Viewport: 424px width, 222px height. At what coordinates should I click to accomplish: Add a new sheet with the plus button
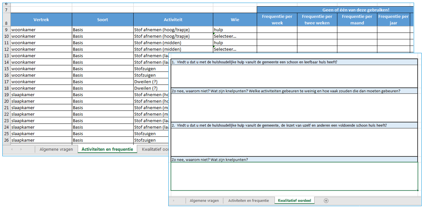tap(326, 201)
